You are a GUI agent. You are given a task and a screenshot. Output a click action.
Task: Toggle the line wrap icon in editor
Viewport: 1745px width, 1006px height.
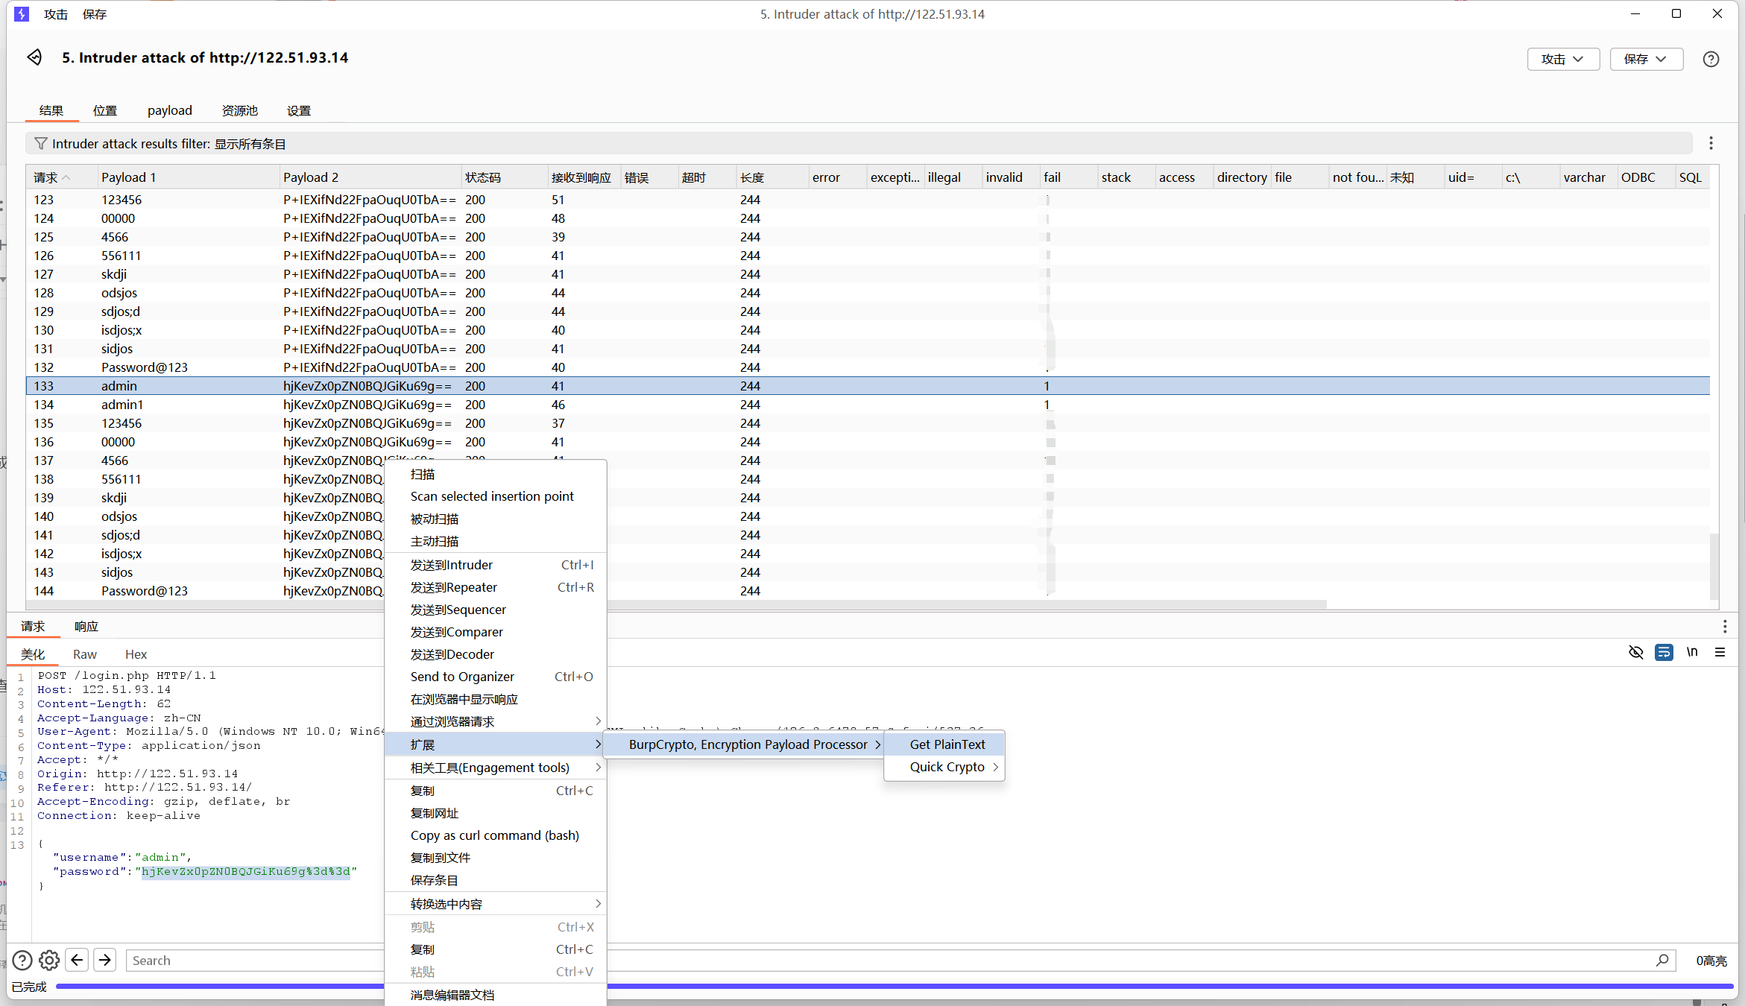1664,652
